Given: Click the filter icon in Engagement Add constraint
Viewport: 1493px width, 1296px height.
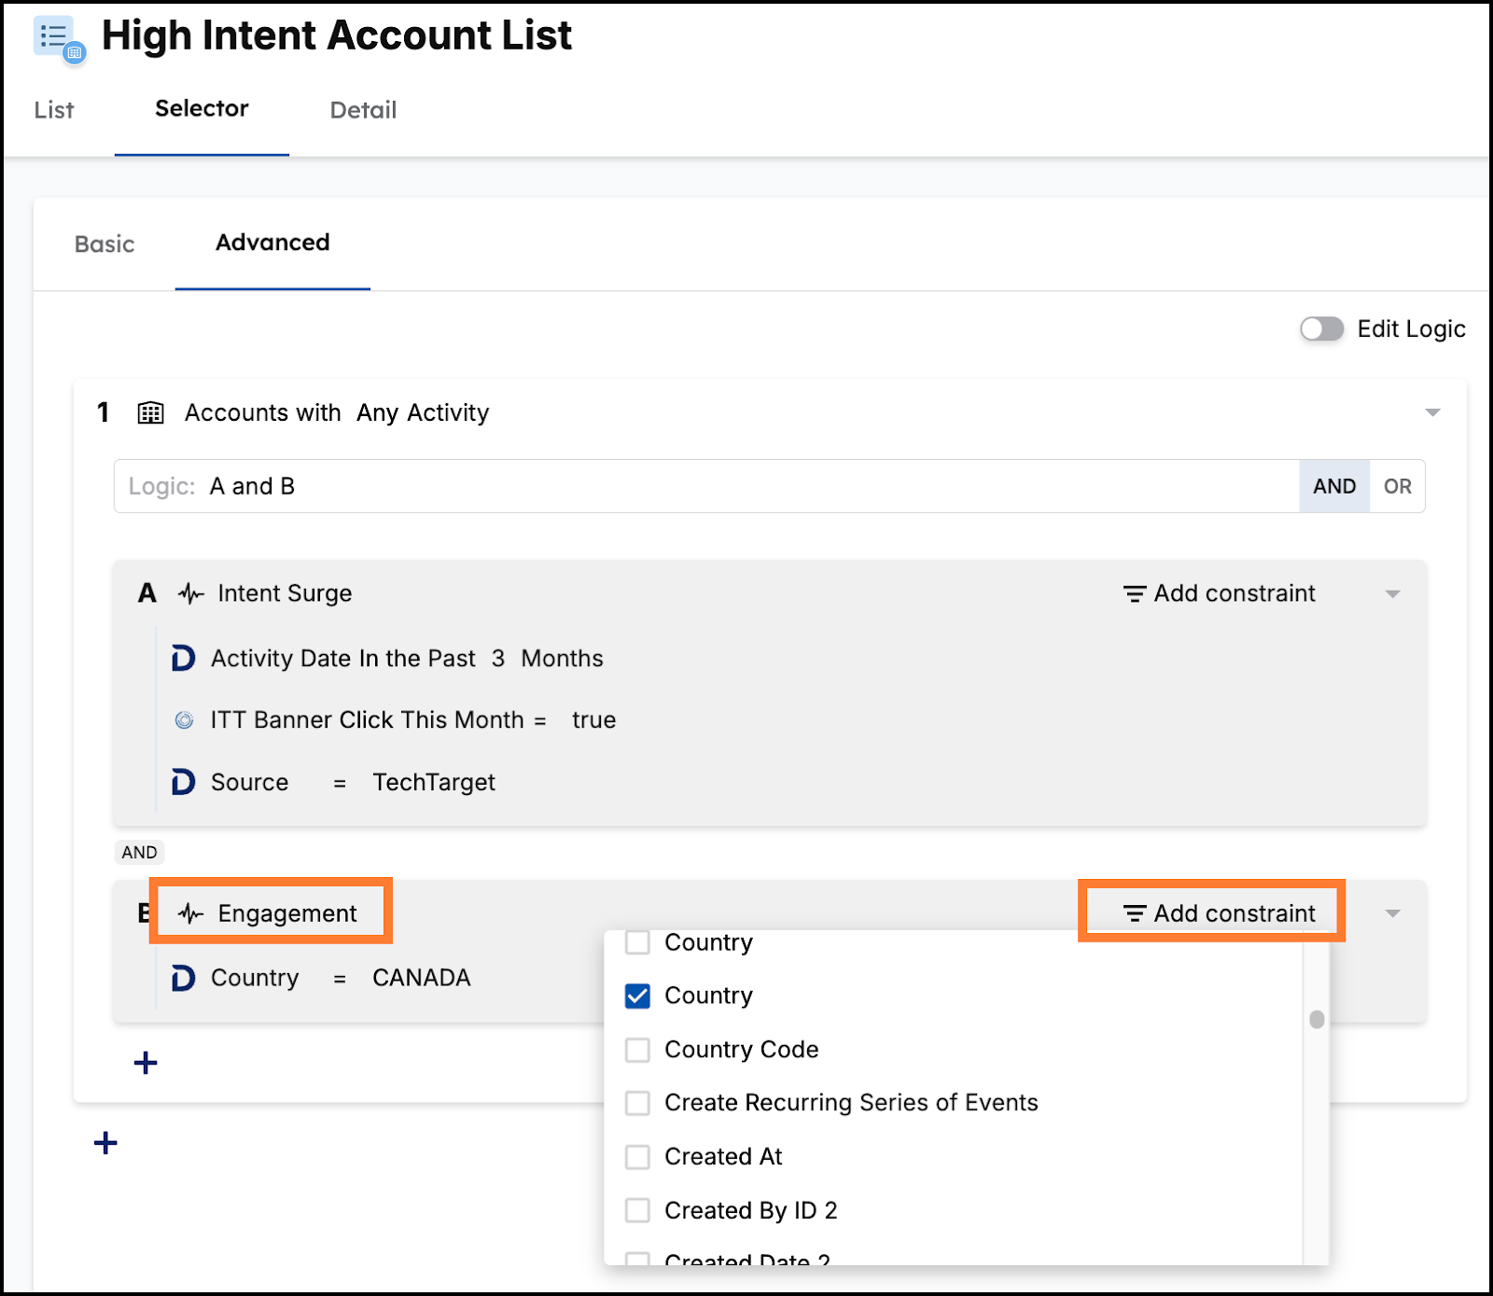Looking at the screenshot, I should click(1135, 914).
